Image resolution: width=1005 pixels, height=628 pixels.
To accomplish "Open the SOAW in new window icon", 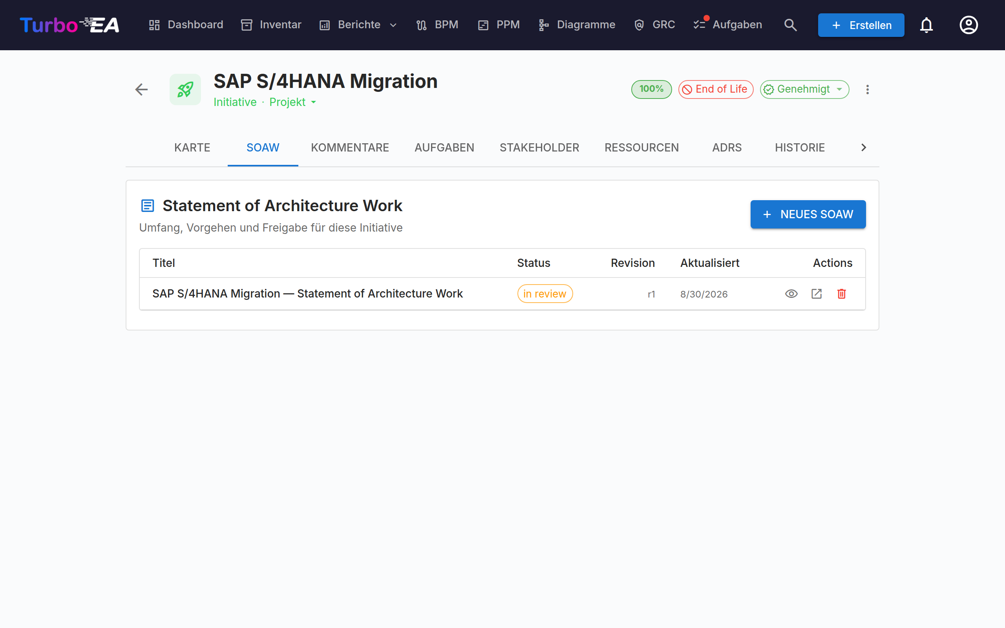I will (817, 294).
